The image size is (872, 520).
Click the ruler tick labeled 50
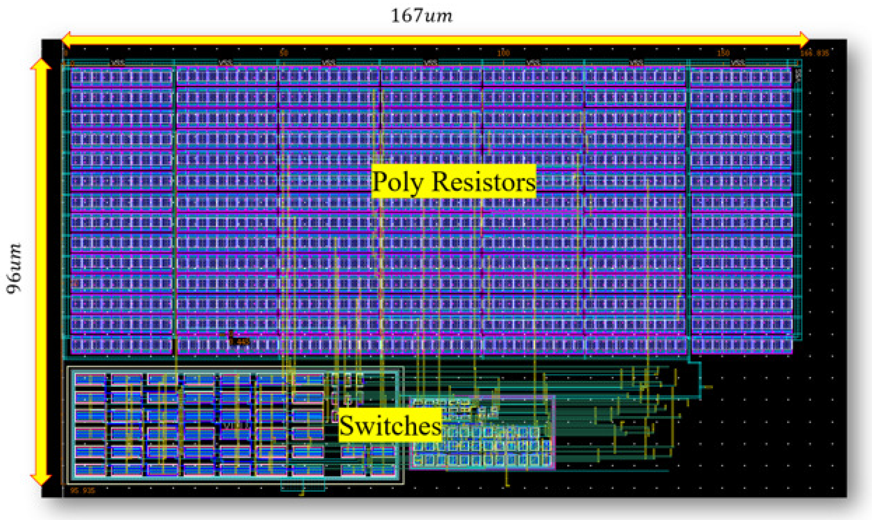284,53
